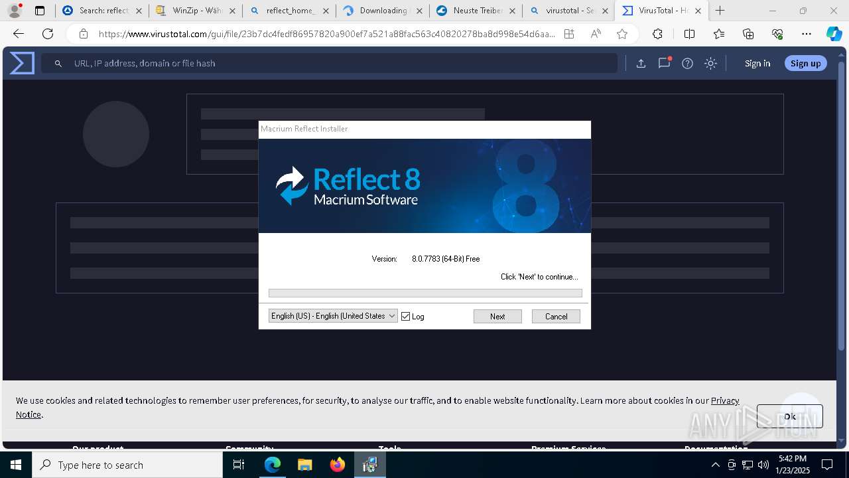Image resolution: width=849 pixels, height=478 pixels.
Task: Click the site info lock icon
Action: [x=83, y=34]
